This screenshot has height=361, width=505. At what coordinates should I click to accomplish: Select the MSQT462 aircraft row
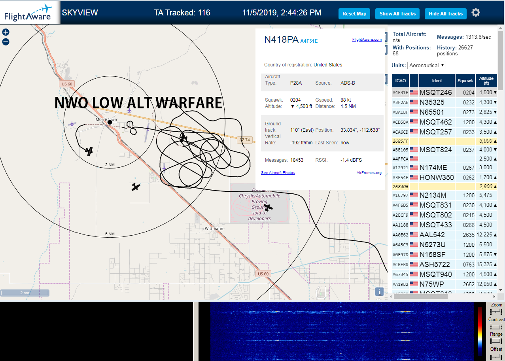[x=444, y=122]
